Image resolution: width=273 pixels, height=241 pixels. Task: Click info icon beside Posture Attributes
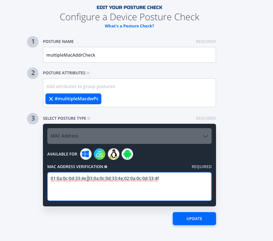(88, 73)
